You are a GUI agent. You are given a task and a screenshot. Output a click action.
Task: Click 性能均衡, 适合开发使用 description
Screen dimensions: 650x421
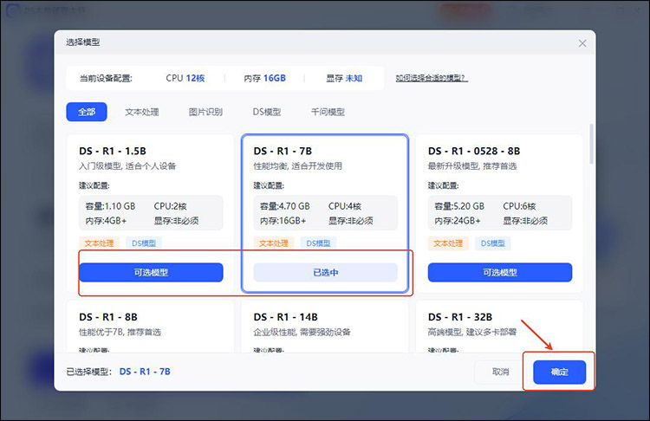297,166
